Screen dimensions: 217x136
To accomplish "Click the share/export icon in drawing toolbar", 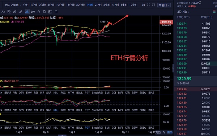I will (x=39, y=12).
